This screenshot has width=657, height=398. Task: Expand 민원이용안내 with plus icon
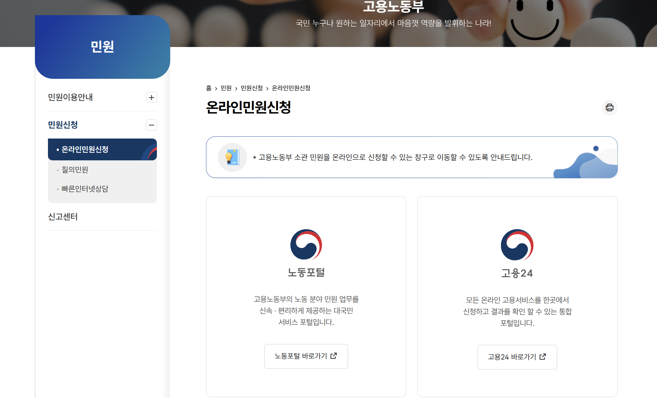(x=151, y=98)
